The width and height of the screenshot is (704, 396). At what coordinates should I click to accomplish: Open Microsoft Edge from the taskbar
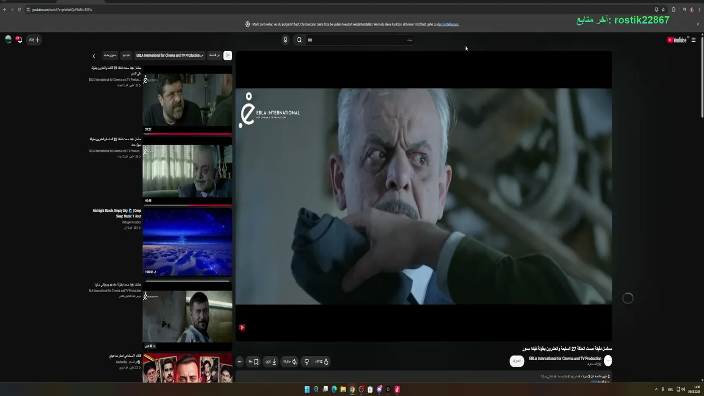(x=334, y=389)
